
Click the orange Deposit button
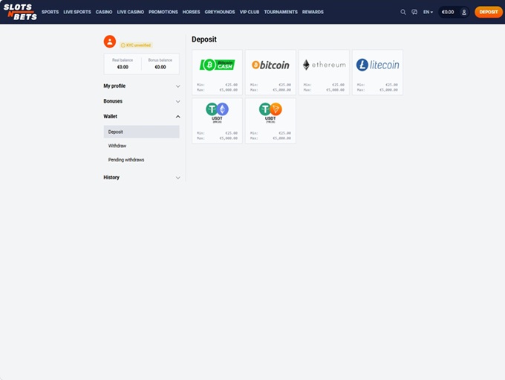coord(488,12)
